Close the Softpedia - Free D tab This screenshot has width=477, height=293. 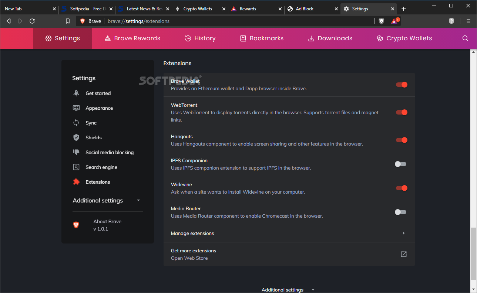tap(111, 9)
